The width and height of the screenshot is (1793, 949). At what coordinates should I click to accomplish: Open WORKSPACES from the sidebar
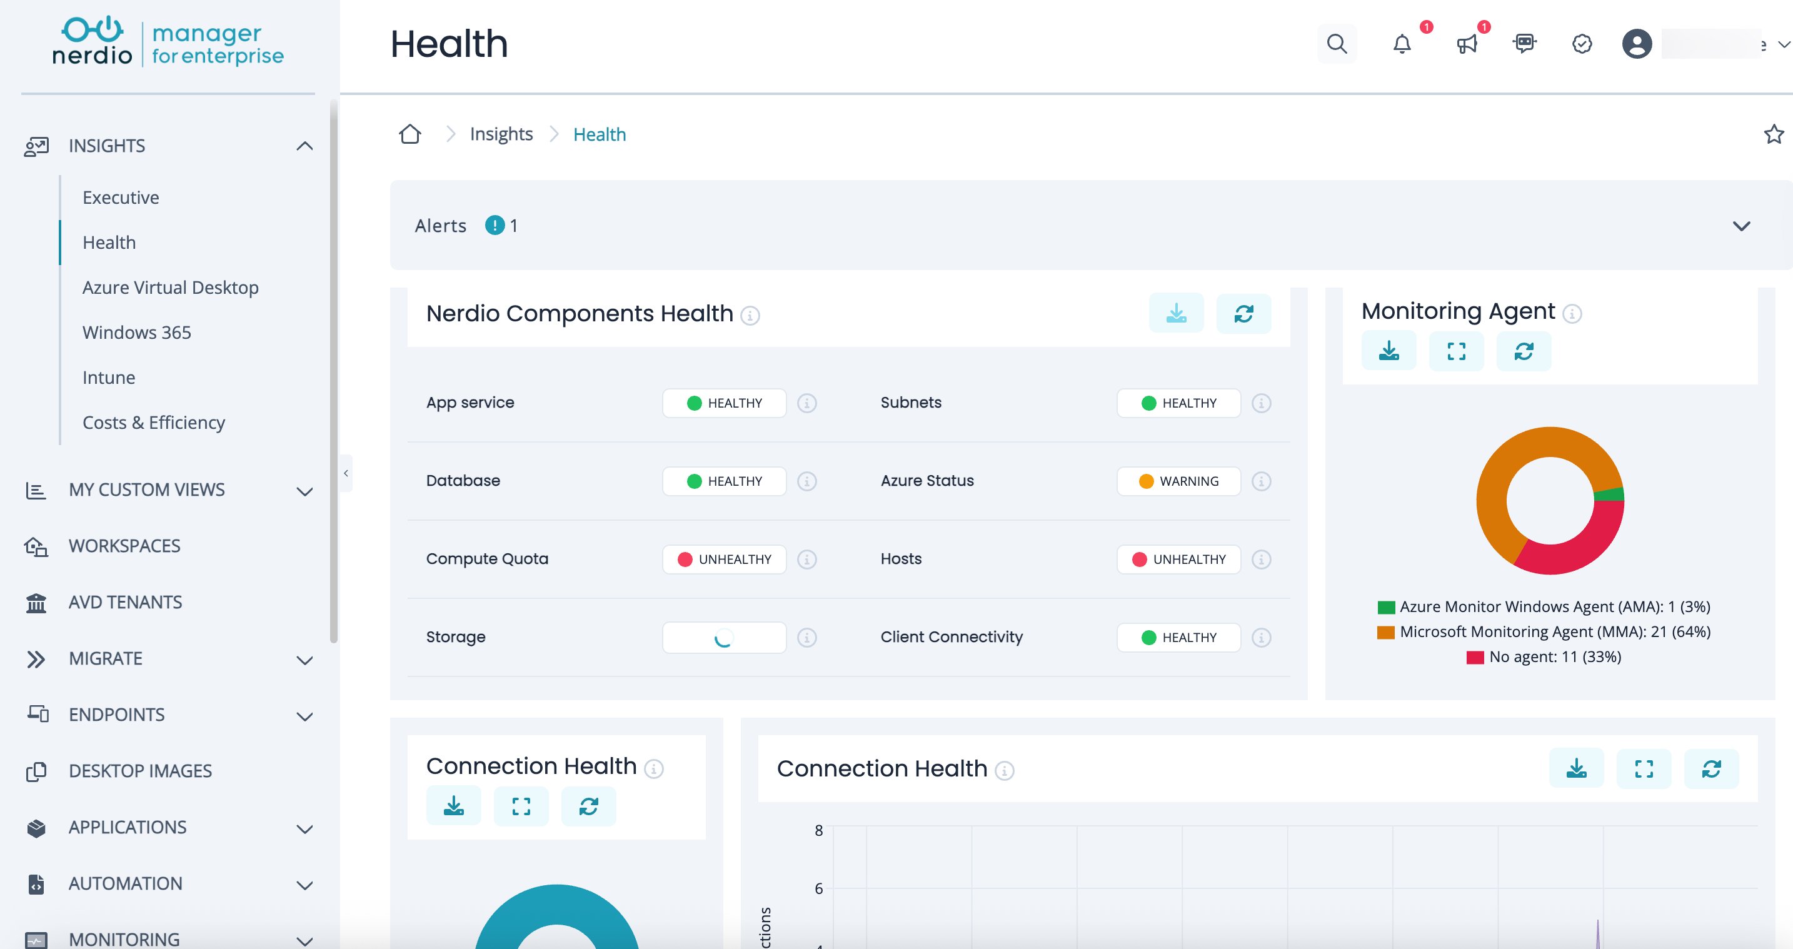[124, 546]
